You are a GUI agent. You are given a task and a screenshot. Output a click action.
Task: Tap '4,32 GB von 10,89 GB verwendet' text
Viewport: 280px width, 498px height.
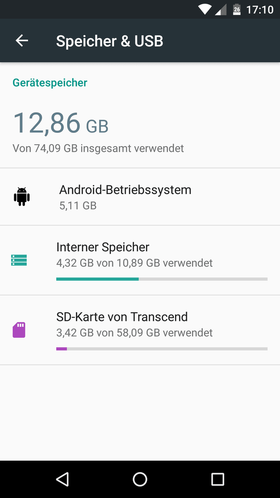[134, 263]
